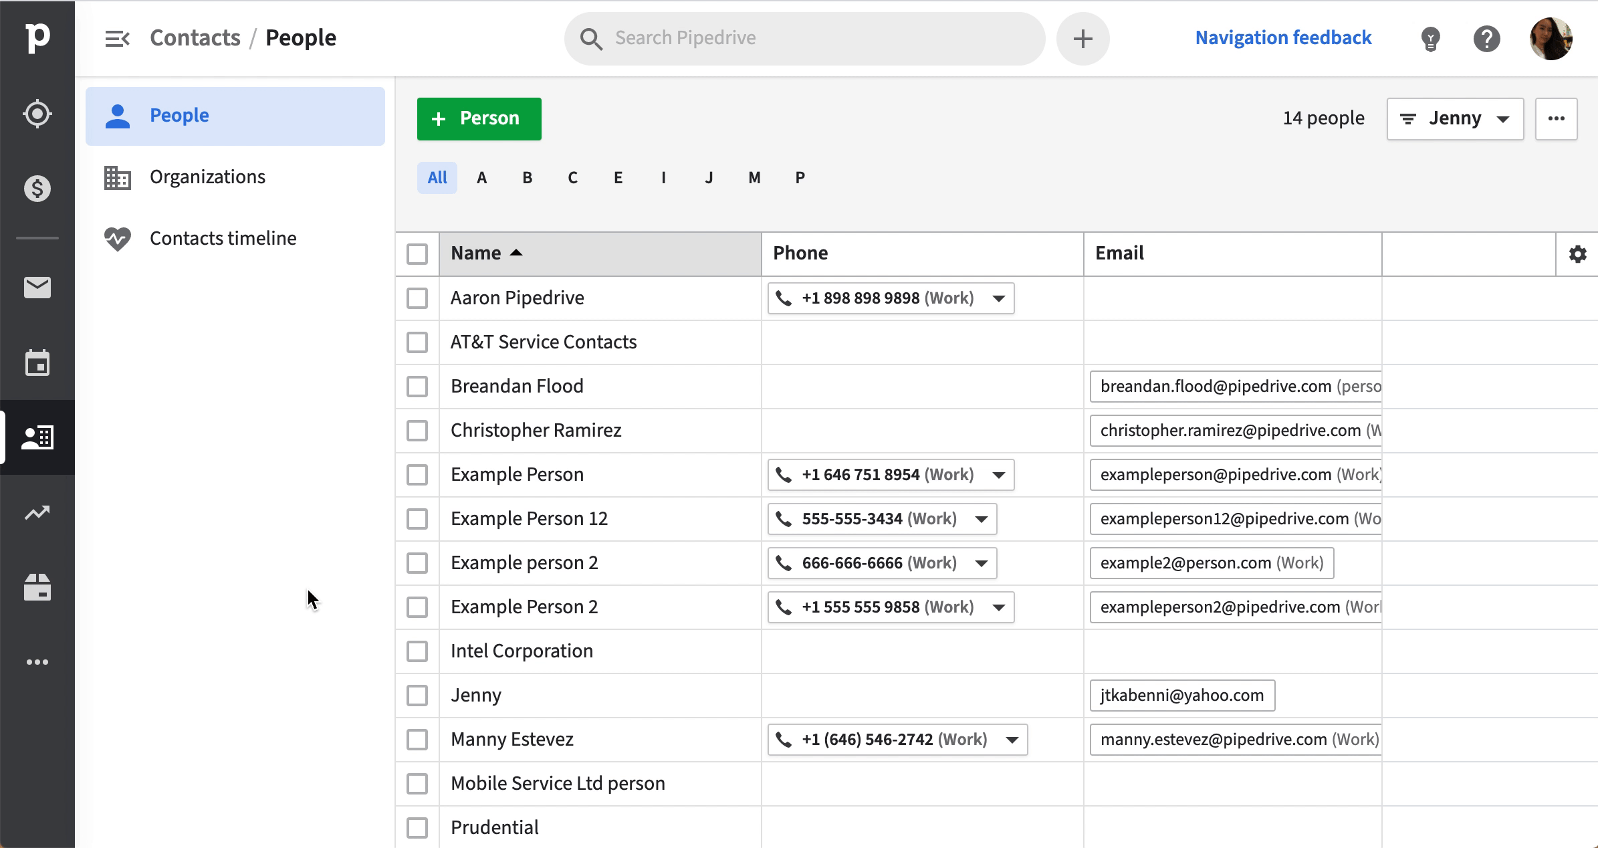Click the Email column header
This screenshot has height=848, width=1598.
[x=1232, y=254]
